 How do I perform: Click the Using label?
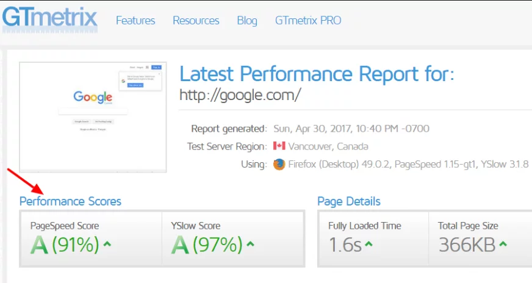coord(254,164)
